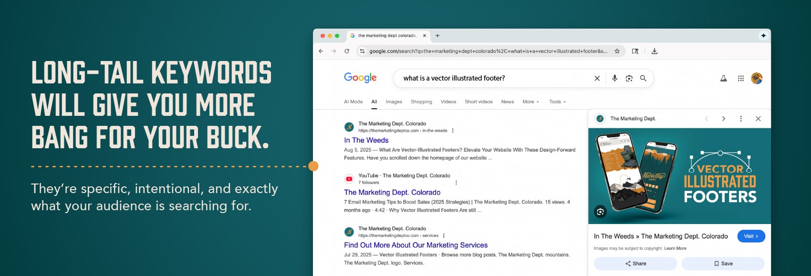The width and height of the screenshot is (811, 276).
Task: Open a new tab with the plus icon
Action: coord(437,35)
